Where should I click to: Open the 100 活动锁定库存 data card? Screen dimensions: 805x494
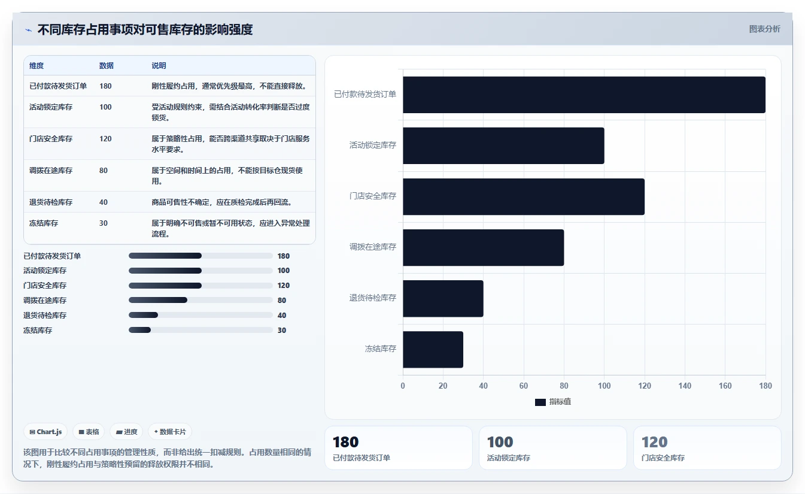[553, 448]
